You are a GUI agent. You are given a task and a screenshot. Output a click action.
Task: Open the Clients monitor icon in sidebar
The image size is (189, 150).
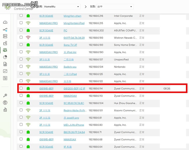coord(5,50)
